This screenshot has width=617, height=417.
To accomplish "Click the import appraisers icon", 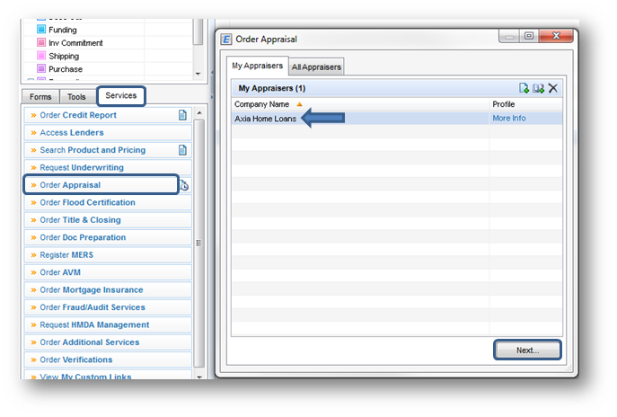I will 538,88.
